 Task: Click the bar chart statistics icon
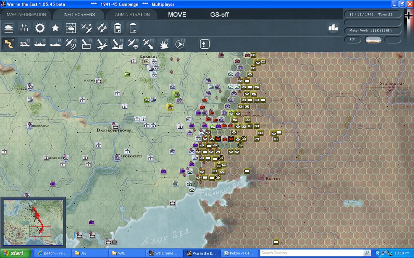pyautogui.click(x=333, y=28)
